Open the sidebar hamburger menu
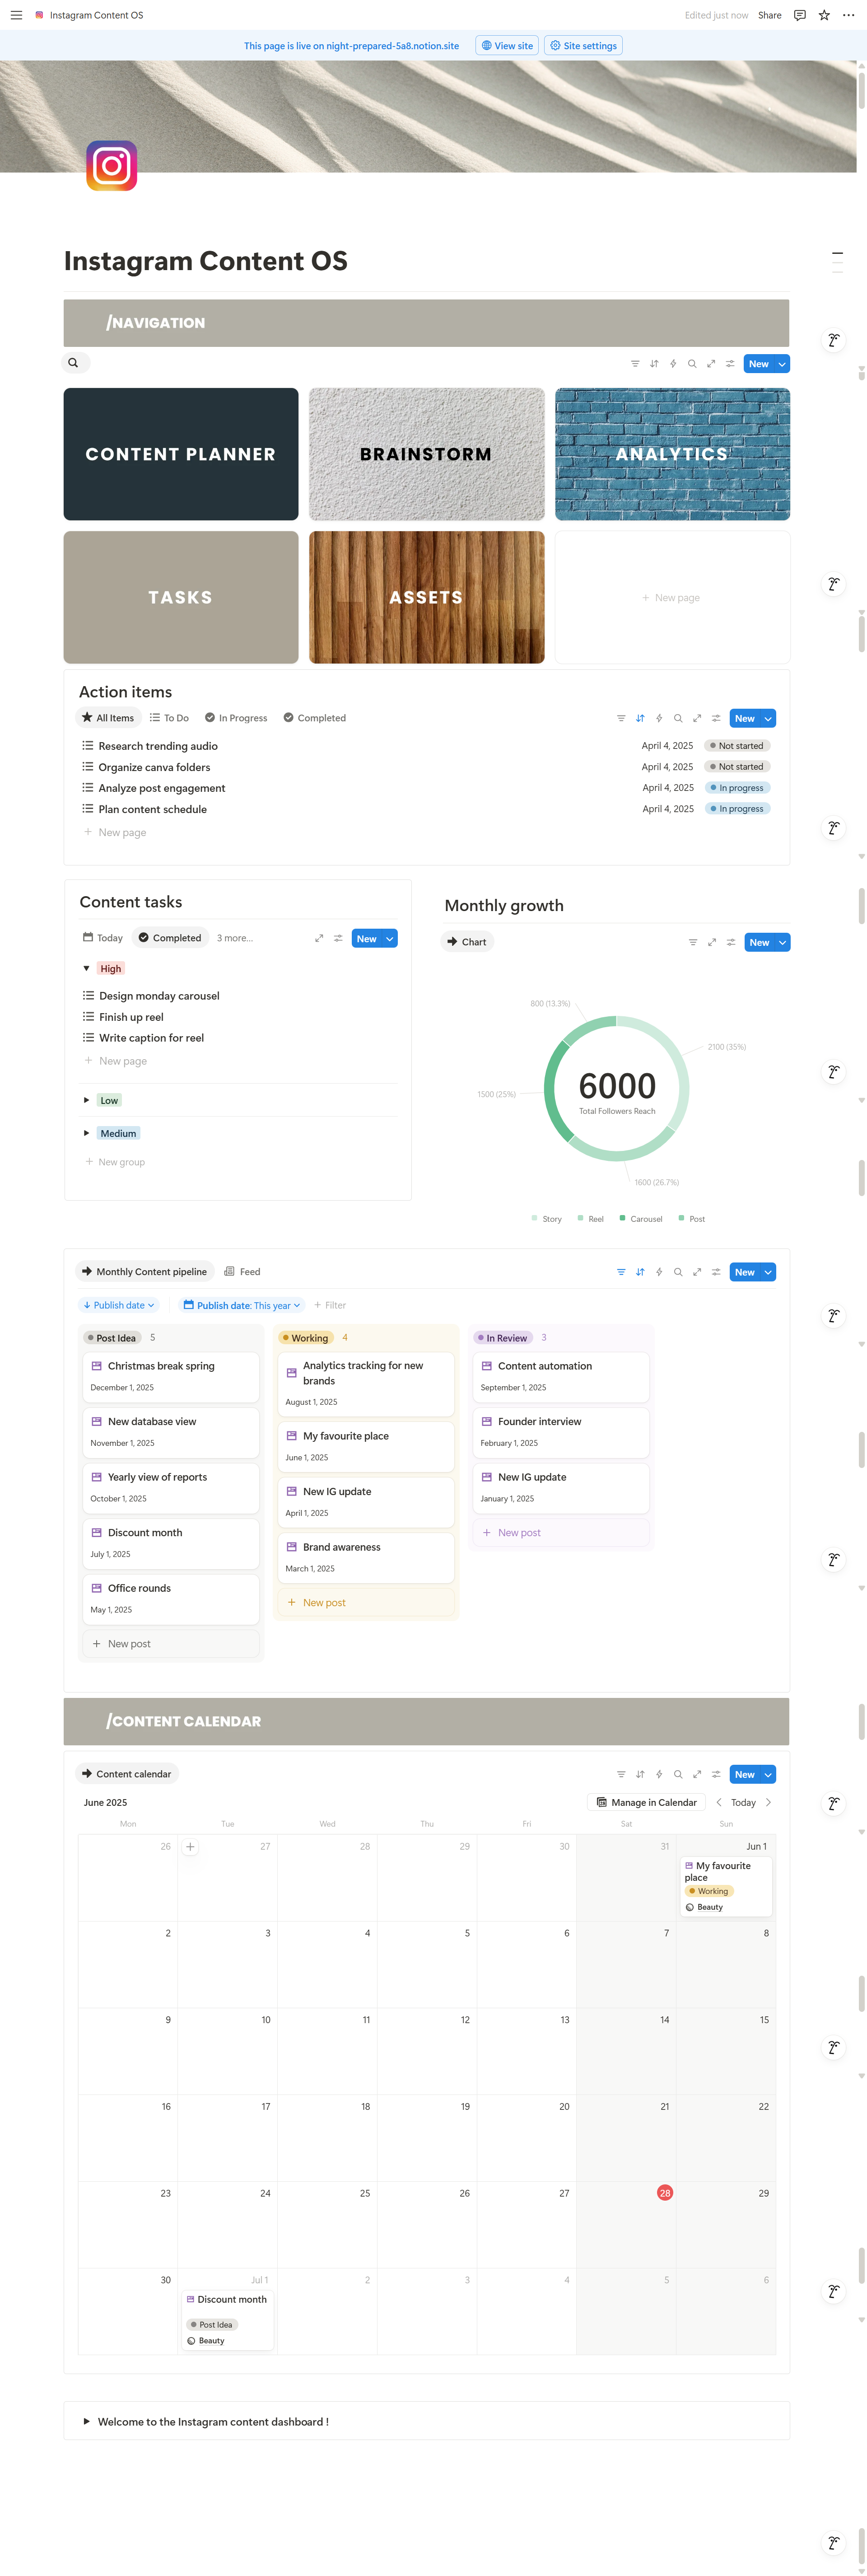Screen dimensions: 867x2576 coord(16,15)
